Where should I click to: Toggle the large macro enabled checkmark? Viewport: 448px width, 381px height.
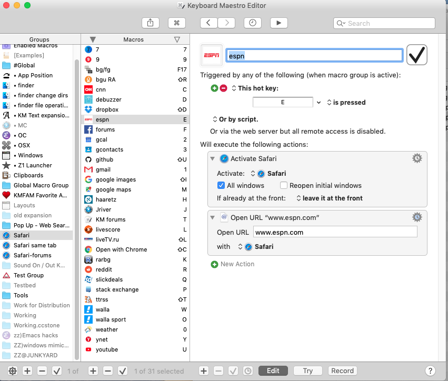coord(417,55)
